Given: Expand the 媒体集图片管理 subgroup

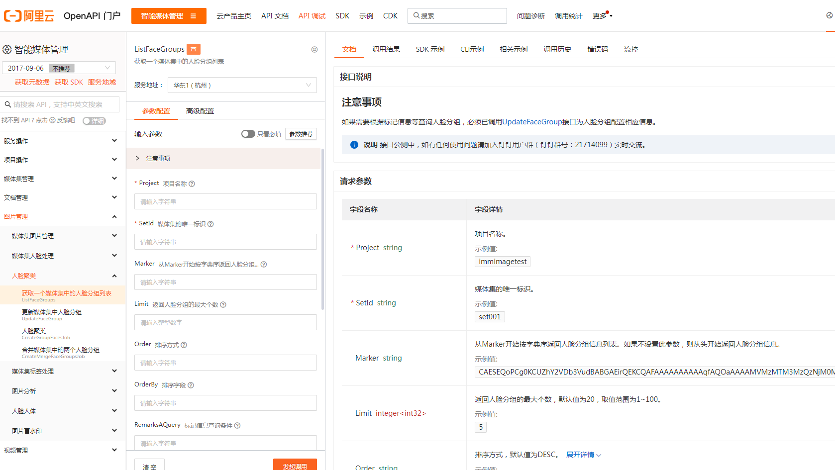Looking at the screenshot, I should tap(63, 236).
